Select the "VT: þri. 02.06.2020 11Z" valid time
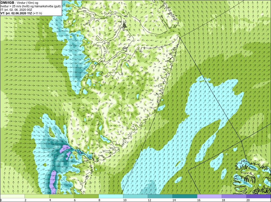 coord(16,13)
